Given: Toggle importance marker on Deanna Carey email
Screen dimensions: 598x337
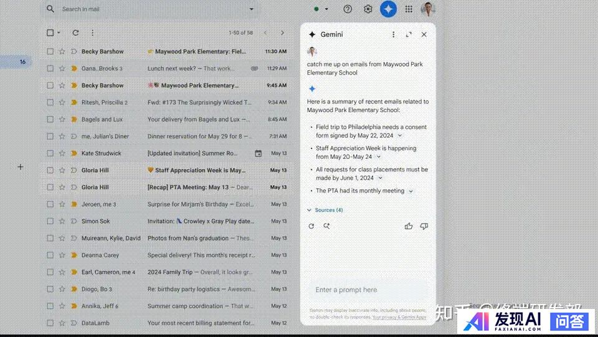Looking at the screenshot, I should [x=74, y=255].
